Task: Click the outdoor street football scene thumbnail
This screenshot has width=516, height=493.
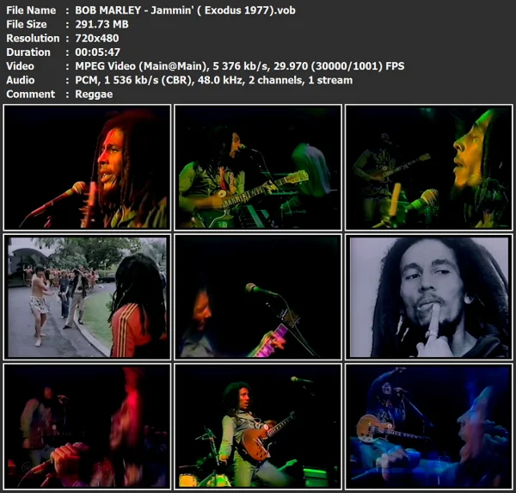Action: 87,297
